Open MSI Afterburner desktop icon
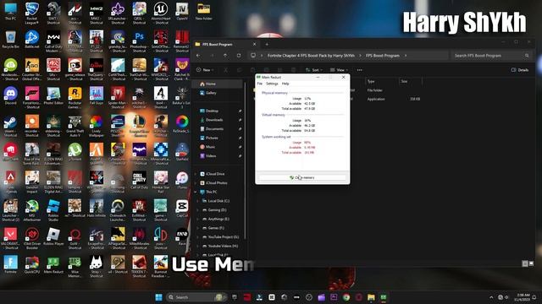 32,211
